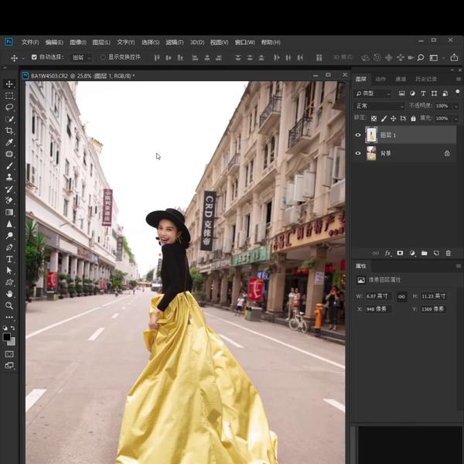This screenshot has height=464, width=464.
Task: Enable the 显示变换控件 checkbox
Action: pyautogui.click(x=103, y=57)
